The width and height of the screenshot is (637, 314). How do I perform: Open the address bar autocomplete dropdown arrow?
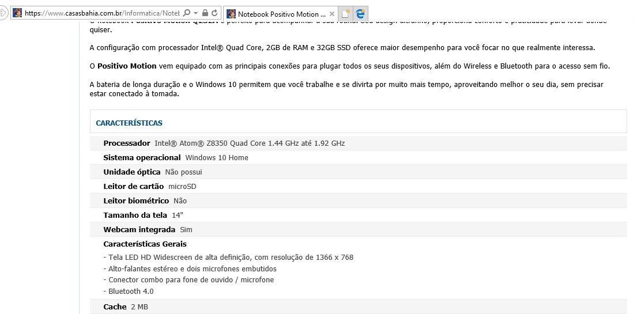(195, 13)
